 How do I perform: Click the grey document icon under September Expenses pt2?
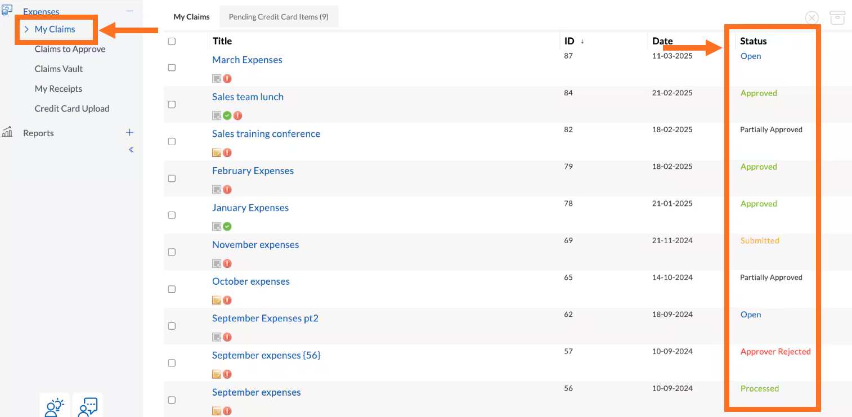tap(217, 337)
